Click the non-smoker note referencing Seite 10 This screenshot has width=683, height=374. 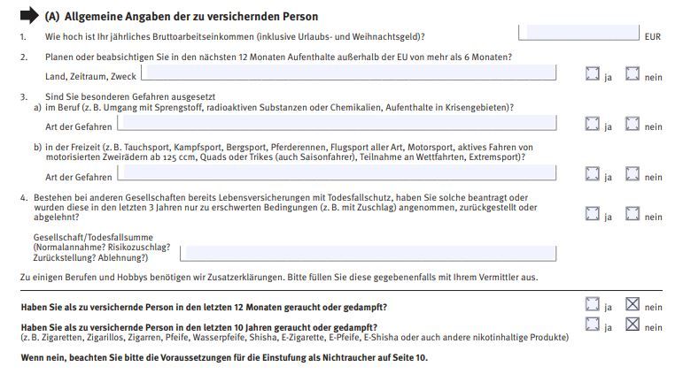point(224,358)
